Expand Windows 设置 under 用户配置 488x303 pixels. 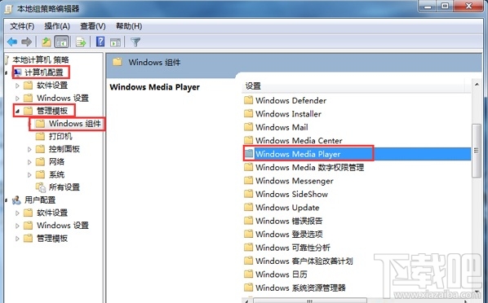coord(17,226)
